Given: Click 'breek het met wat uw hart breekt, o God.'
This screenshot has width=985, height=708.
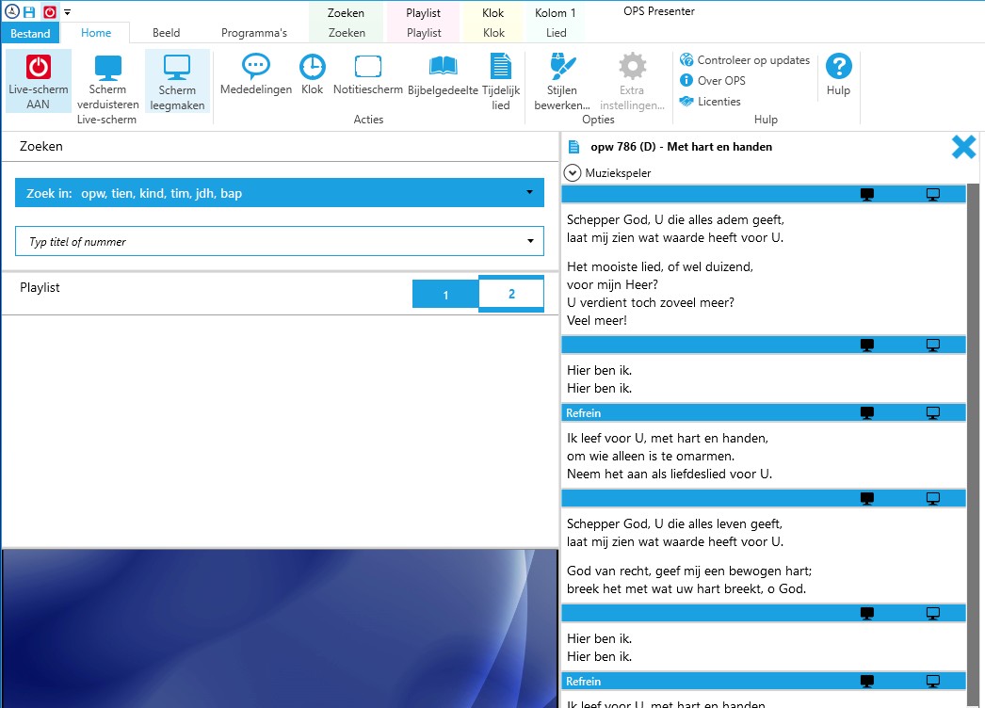Looking at the screenshot, I should coord(686,588).
